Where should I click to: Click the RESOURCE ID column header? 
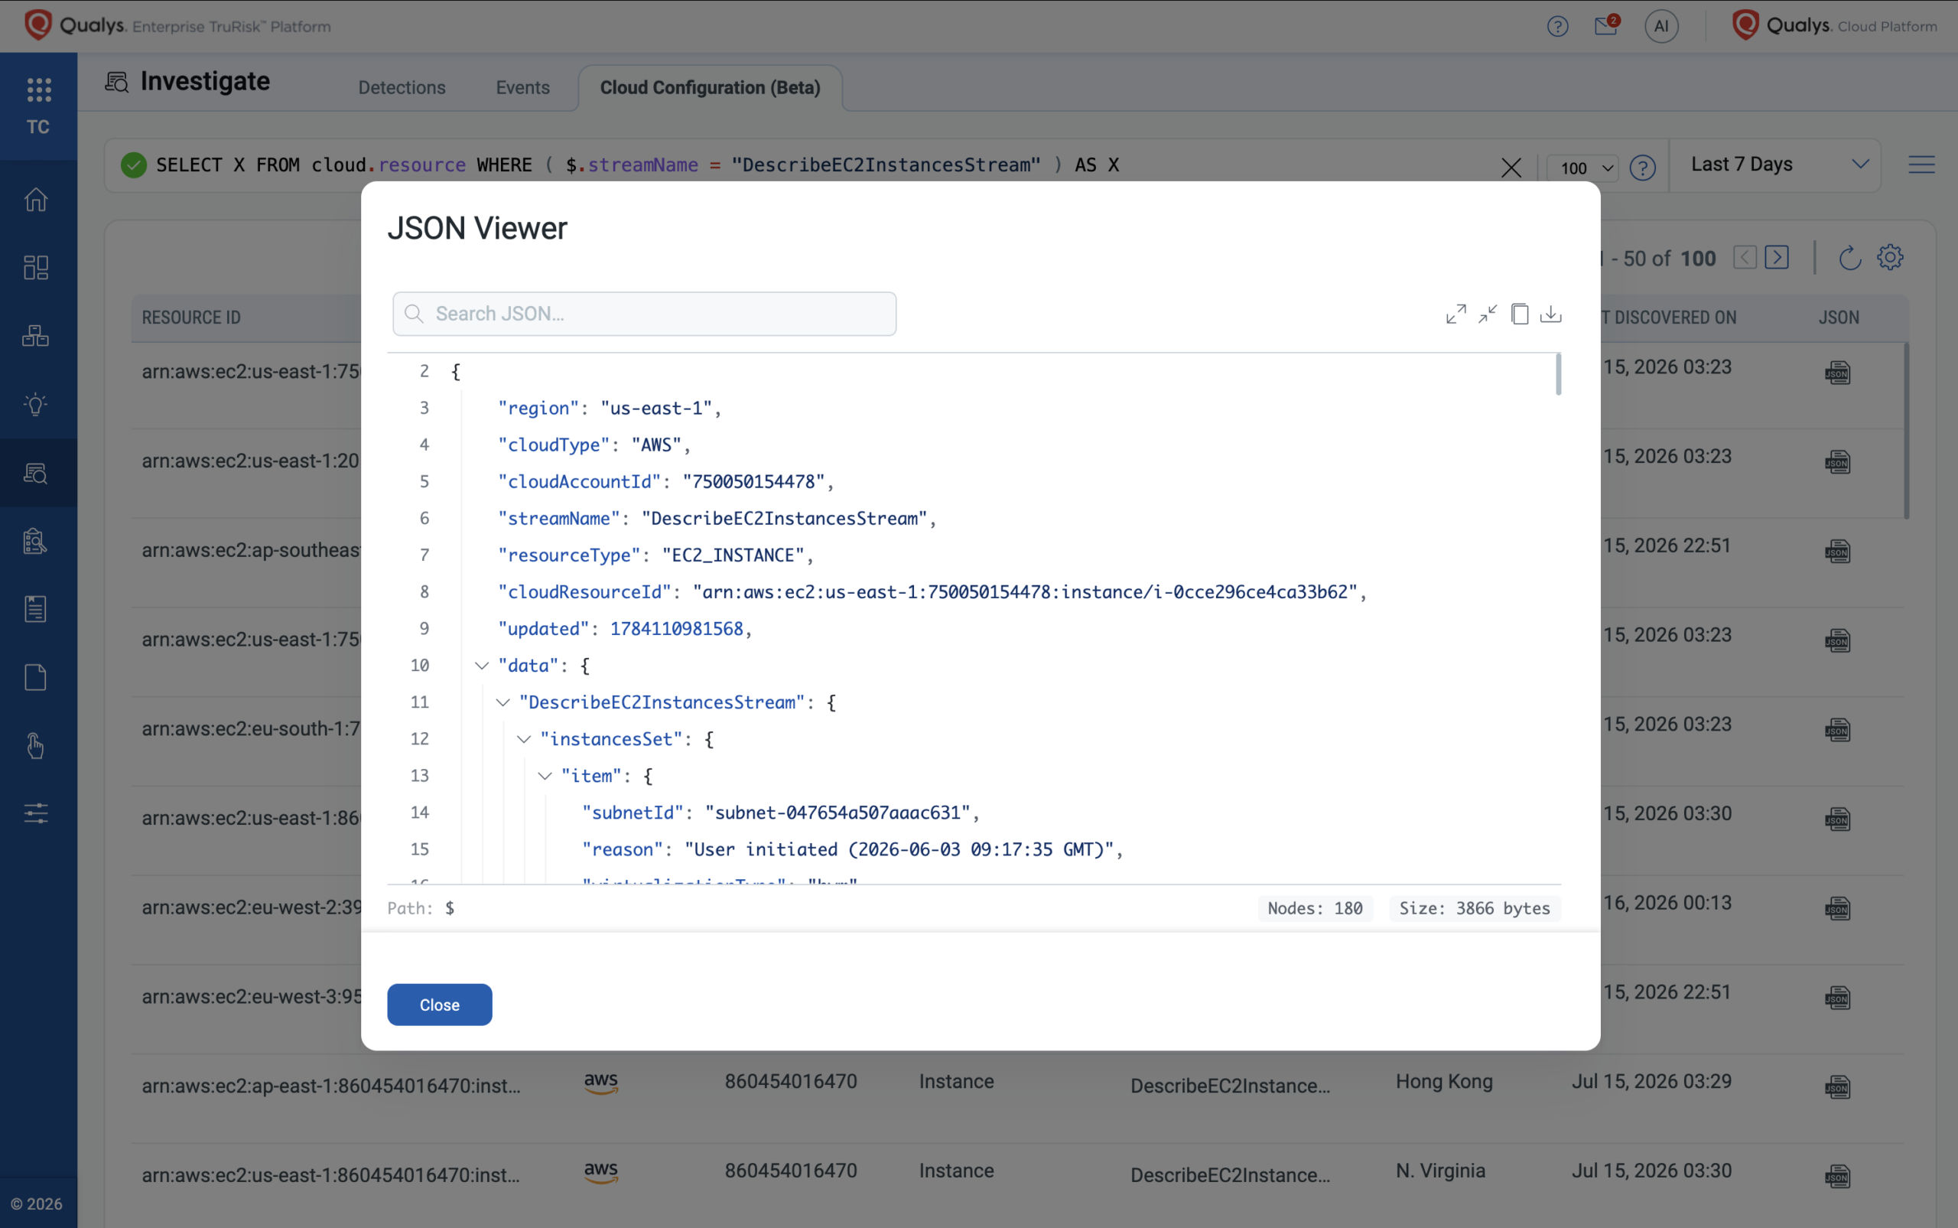pos(190,318)
